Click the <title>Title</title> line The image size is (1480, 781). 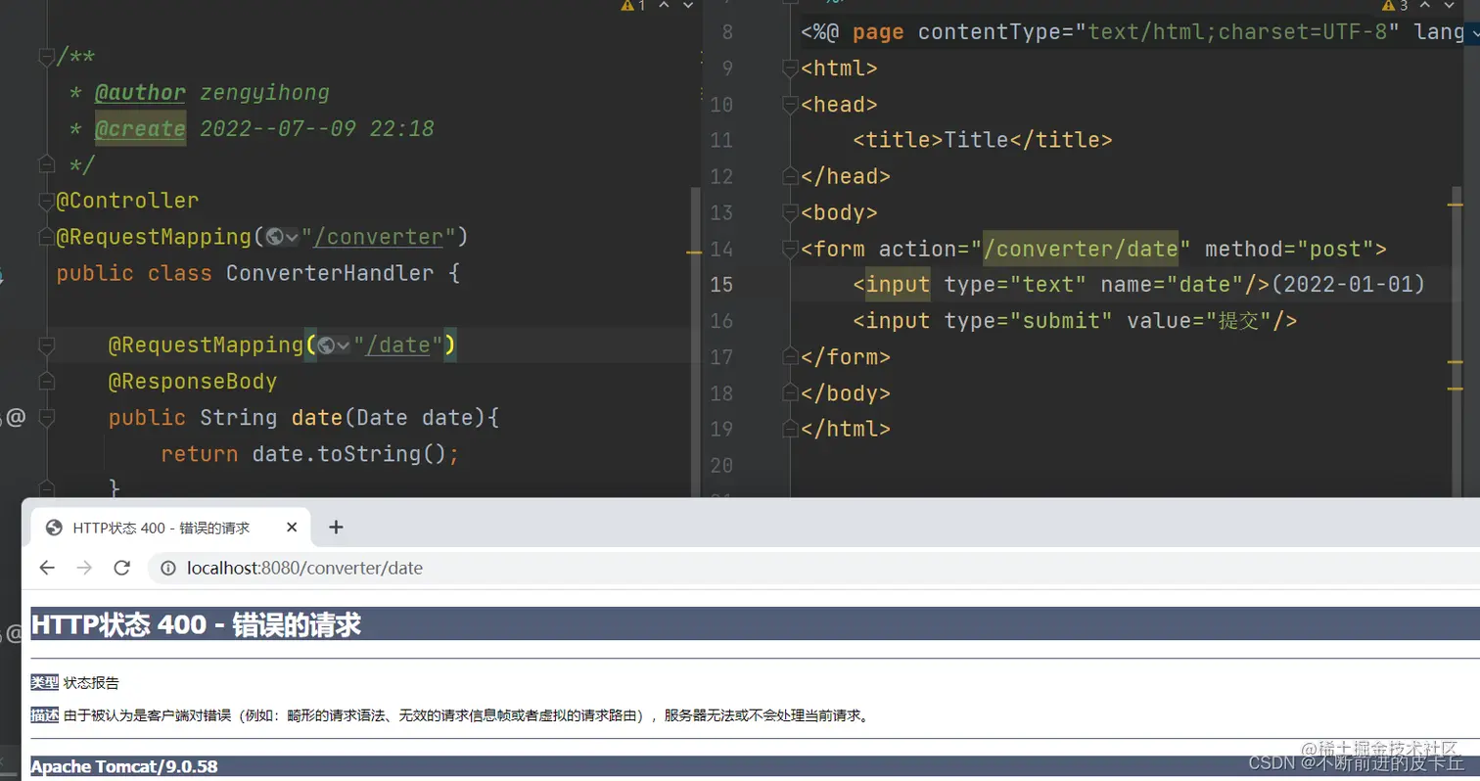click(x=983, y=140)
